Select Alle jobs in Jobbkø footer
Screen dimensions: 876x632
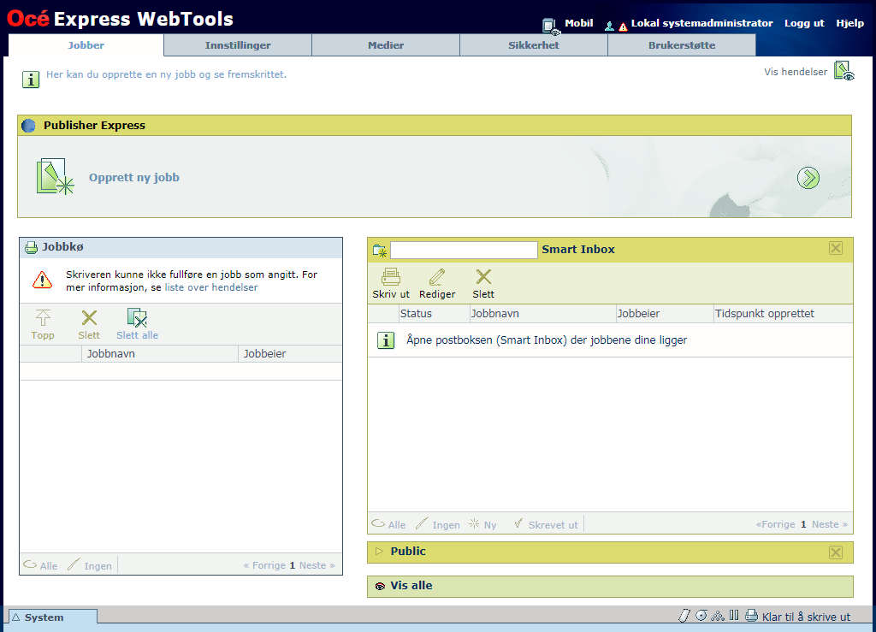coord(41,565)
